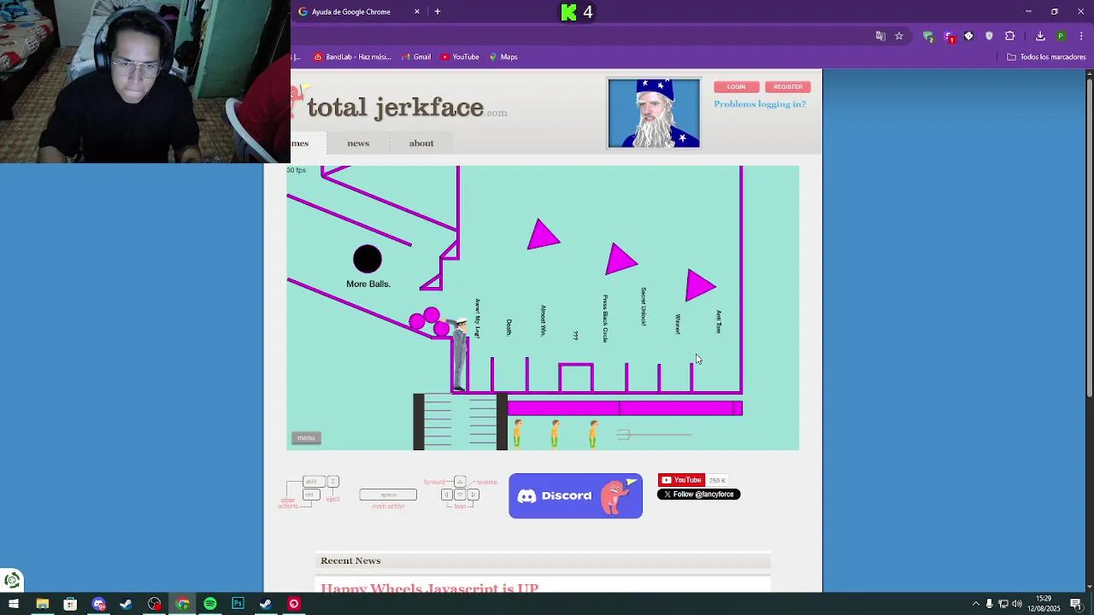This screenshot has height=615, width=1094.
Task: Click the in-game menu button
Action: click(306, 438)
